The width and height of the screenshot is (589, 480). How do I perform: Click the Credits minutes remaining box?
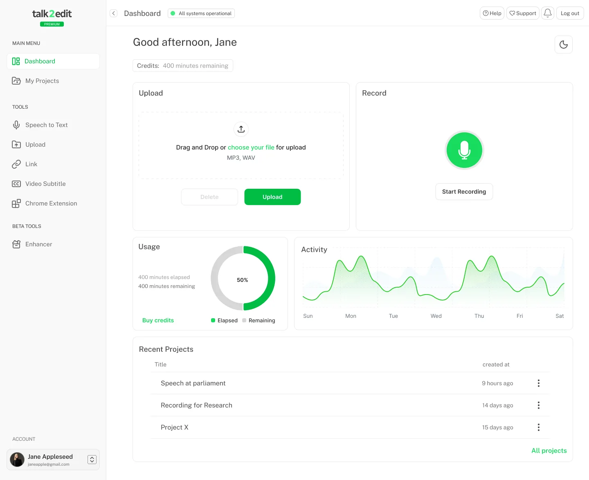coord(183,66)
